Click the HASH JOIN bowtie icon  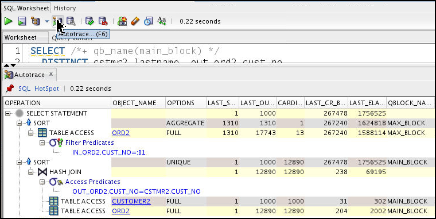[42, 172]
